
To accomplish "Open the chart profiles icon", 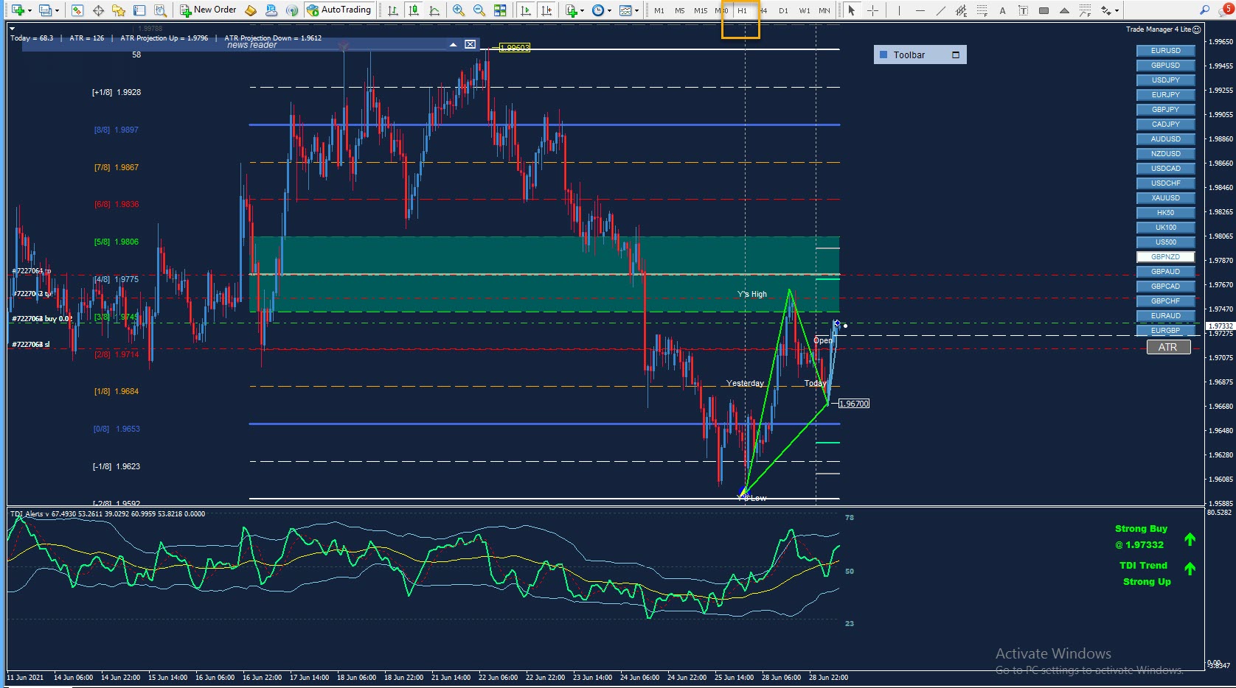I will click(46, 10).
